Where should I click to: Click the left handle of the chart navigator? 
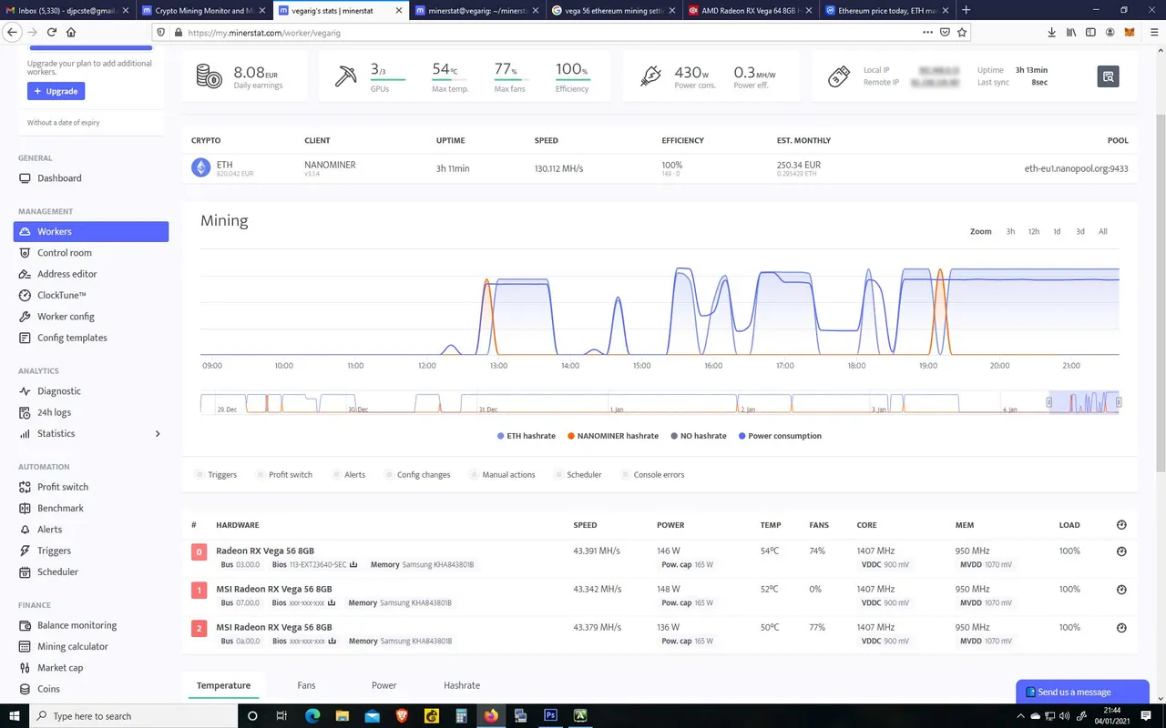point(1048,402)
